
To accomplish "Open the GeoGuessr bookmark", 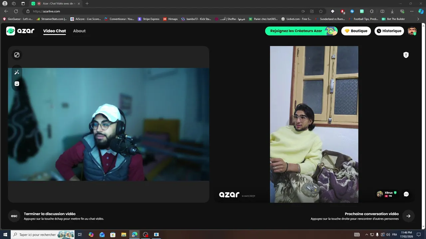I will pyautogui.click(x=18, y=19).
